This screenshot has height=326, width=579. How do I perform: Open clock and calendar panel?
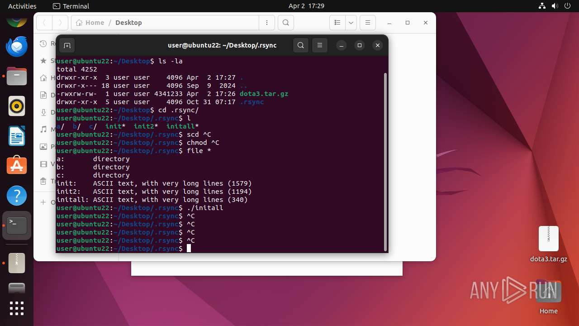click(x=306, y=6)
